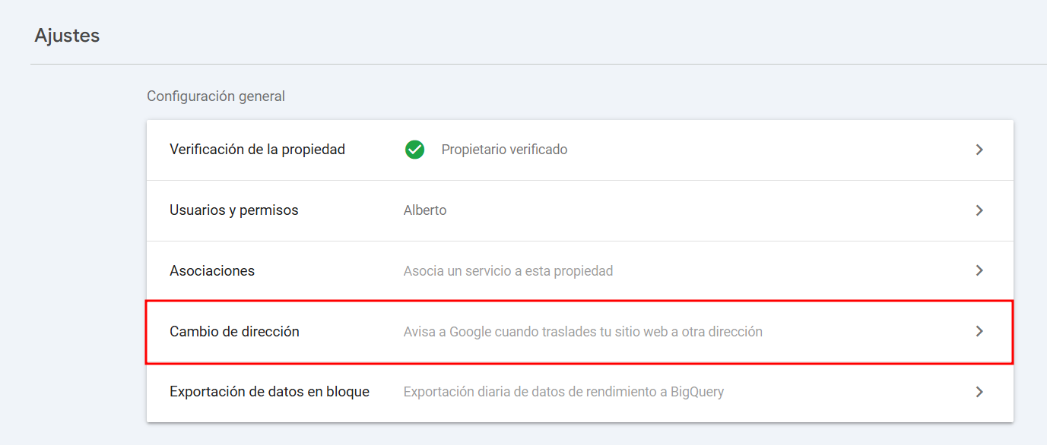Screen dimensions: 1047x445
Task: Open the Verificación de la propiedad chevron arrow
Action: pyautogui.click(x=979, y=150)
